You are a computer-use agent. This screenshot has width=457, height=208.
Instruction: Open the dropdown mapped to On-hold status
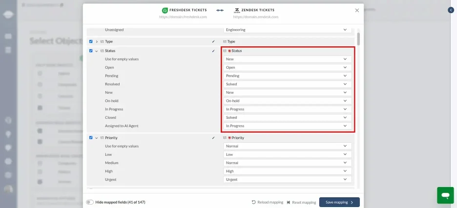click(288, 101)
